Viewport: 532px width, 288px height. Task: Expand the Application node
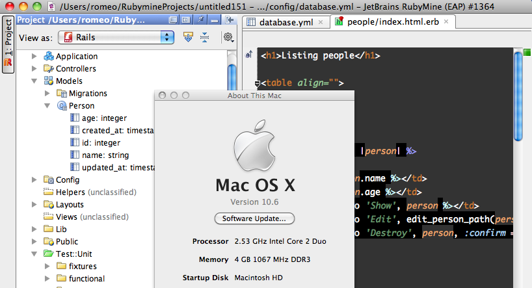[x=34, y=57]
